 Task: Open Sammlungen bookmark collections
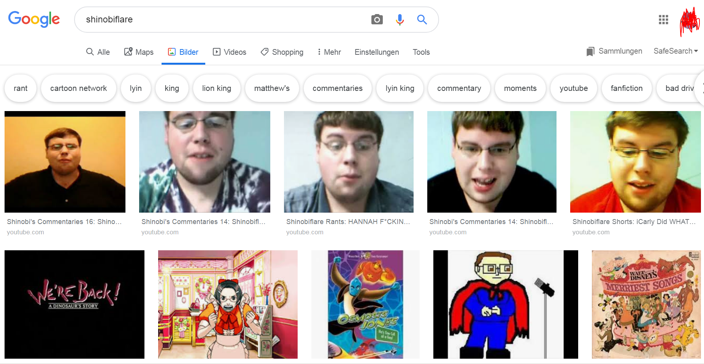(614, 51)
